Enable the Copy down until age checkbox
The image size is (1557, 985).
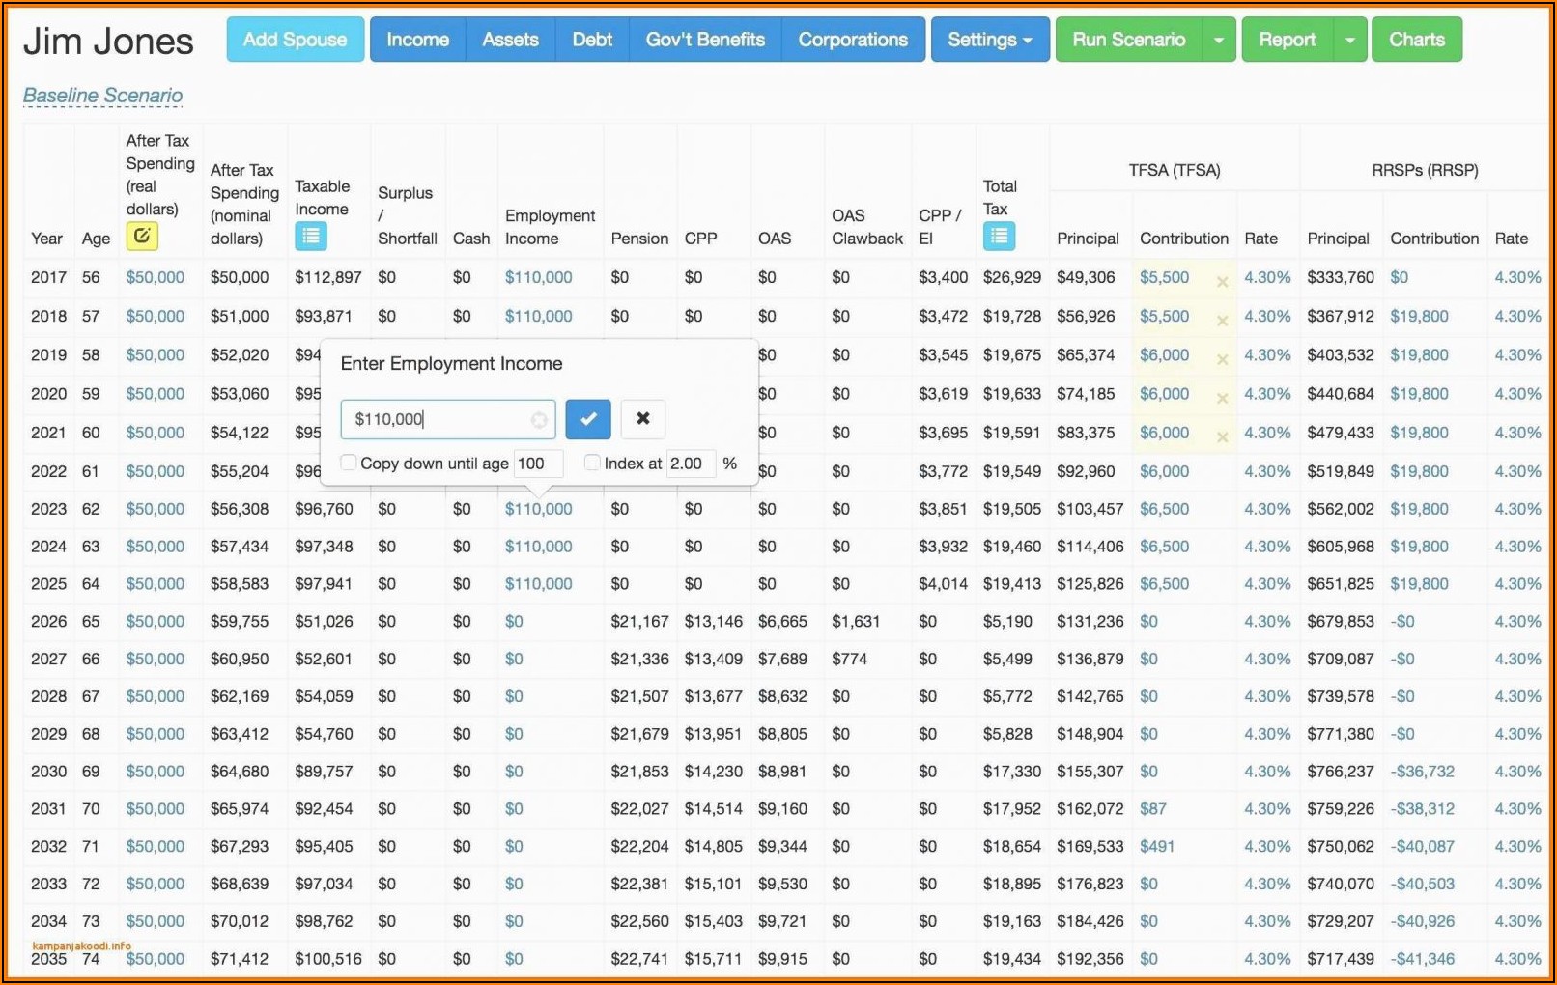[x=350, y=463]
